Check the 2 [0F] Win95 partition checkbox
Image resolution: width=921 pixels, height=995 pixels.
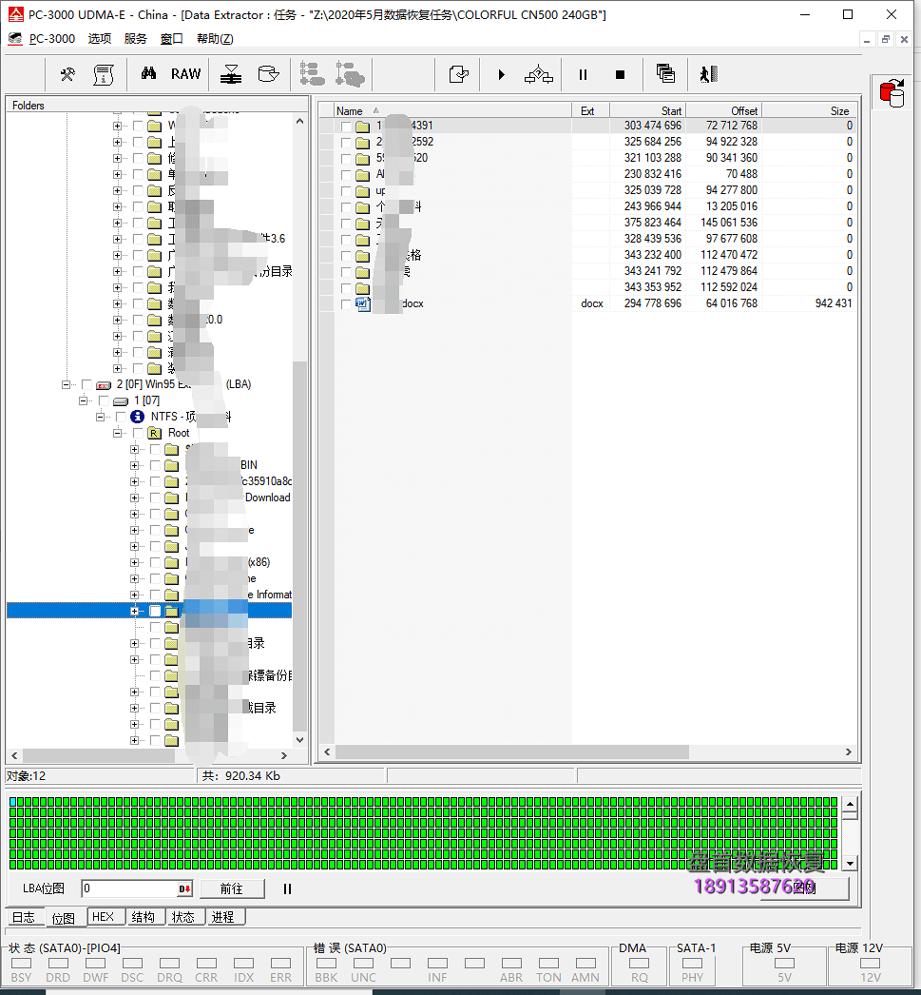pos(86,384)
